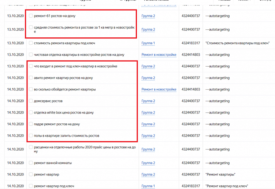This screenshot has height=189, width=275.
Task: Check the ремонт квартир под ключ row
Action: point(31,186)
